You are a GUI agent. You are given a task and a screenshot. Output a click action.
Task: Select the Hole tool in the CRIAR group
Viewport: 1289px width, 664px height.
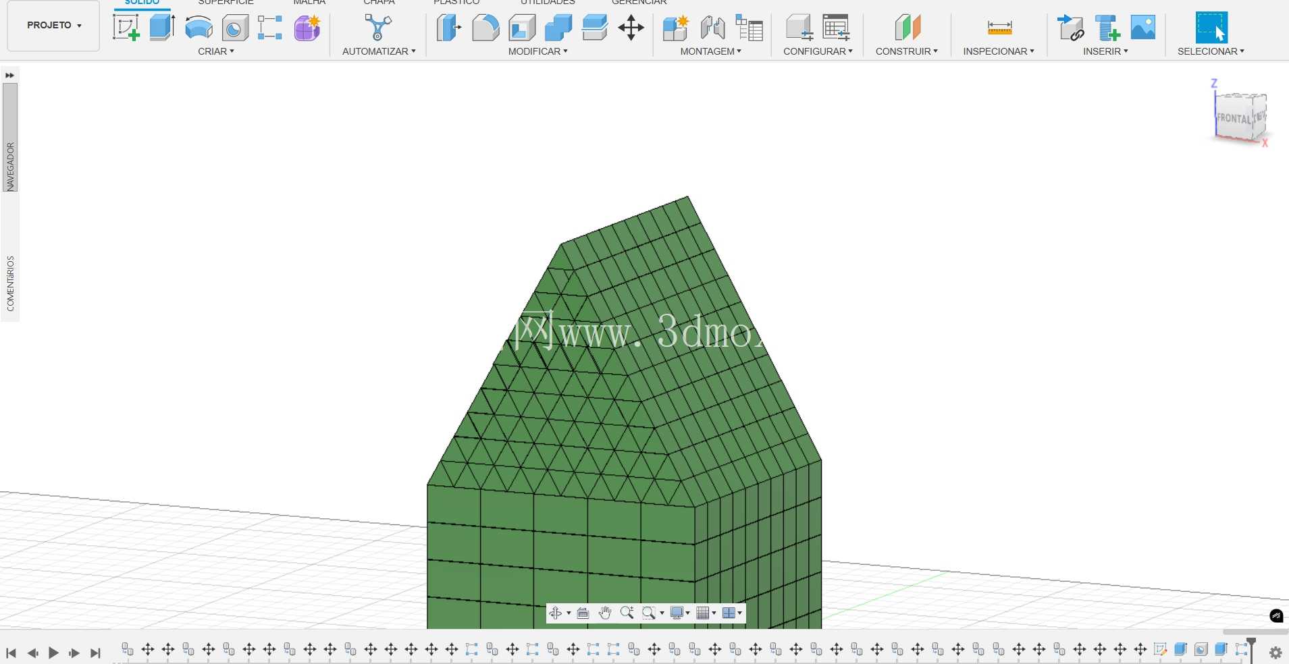235,28
